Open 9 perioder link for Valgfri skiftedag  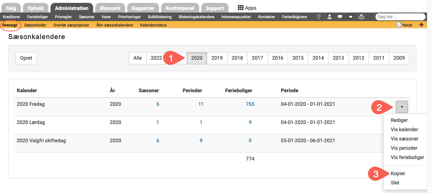(201, 140)
